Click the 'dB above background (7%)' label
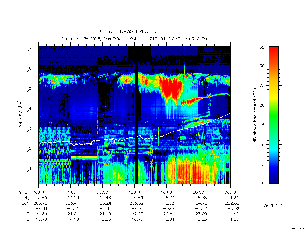This screenshot has width=307, height=230. 255,115
